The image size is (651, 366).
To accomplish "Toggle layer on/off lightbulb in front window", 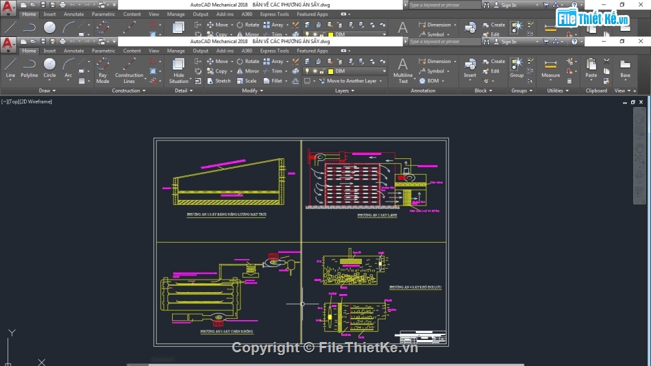I will 307,71.
